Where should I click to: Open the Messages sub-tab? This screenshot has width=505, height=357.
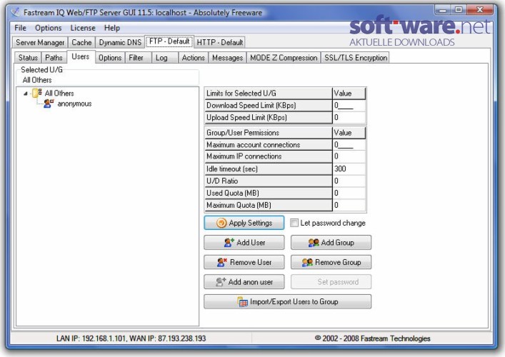point(227,58)
